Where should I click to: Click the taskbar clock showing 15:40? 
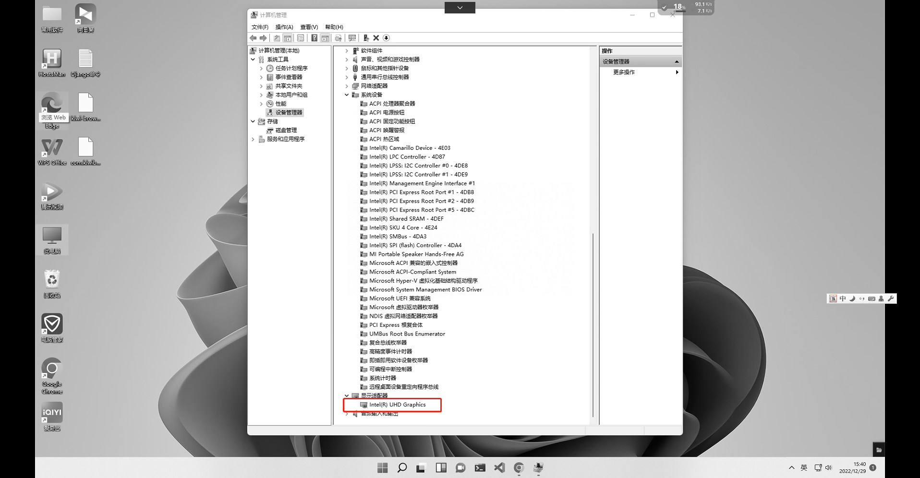[852, 468]
